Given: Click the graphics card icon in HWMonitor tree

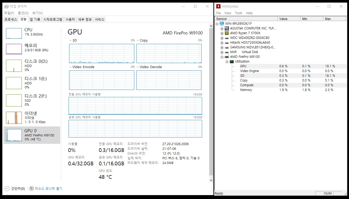Looking at the screenshot, I should pyautogui.click(x=227, y=57).
